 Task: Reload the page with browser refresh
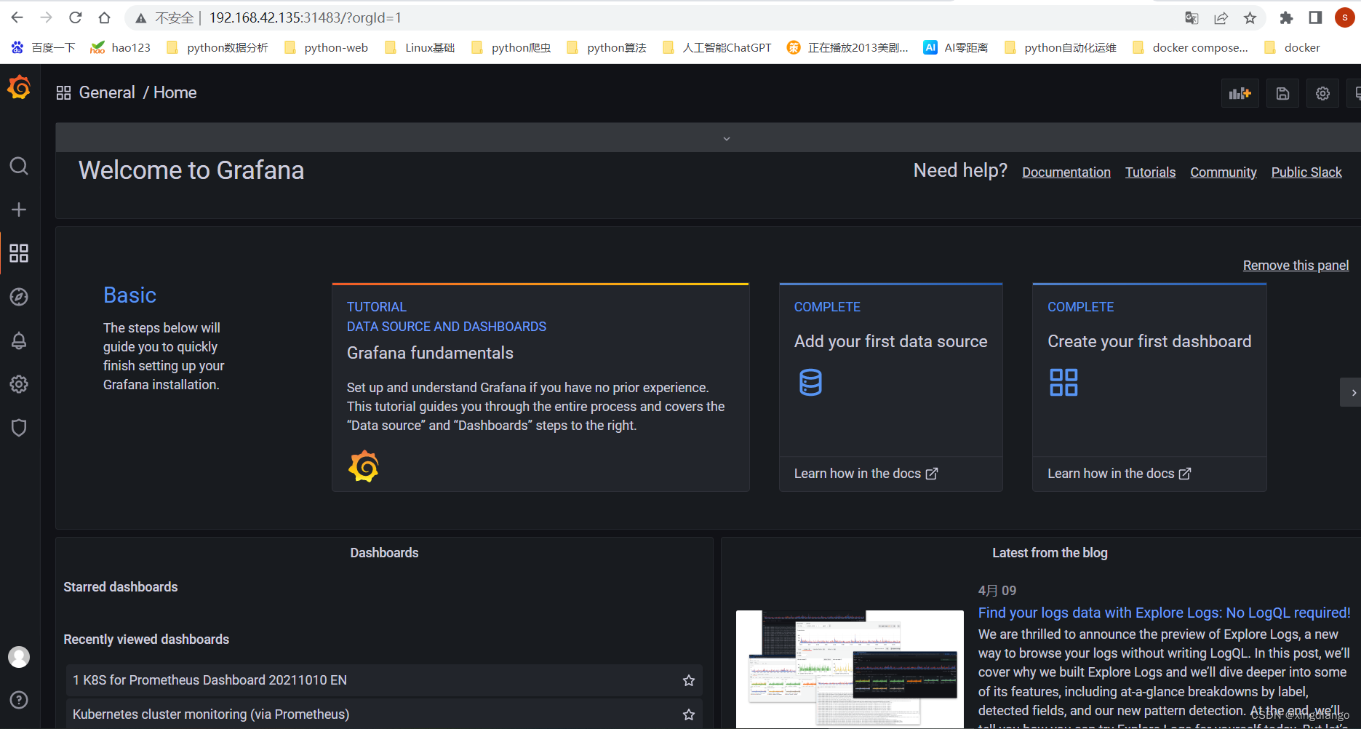75,17
